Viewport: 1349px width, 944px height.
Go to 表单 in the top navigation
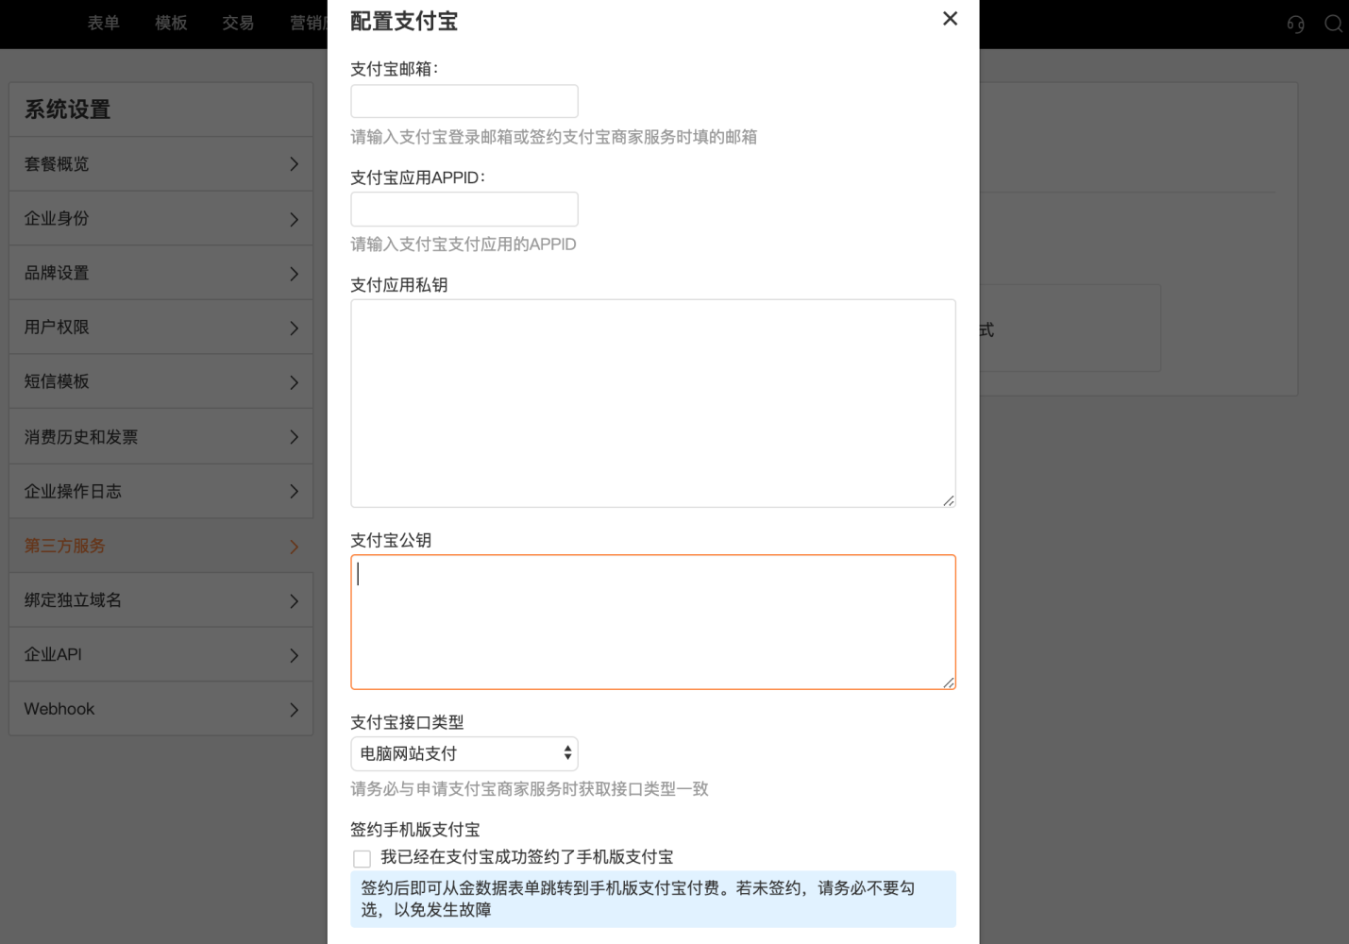pyautogui.click(x=104, y=23)
